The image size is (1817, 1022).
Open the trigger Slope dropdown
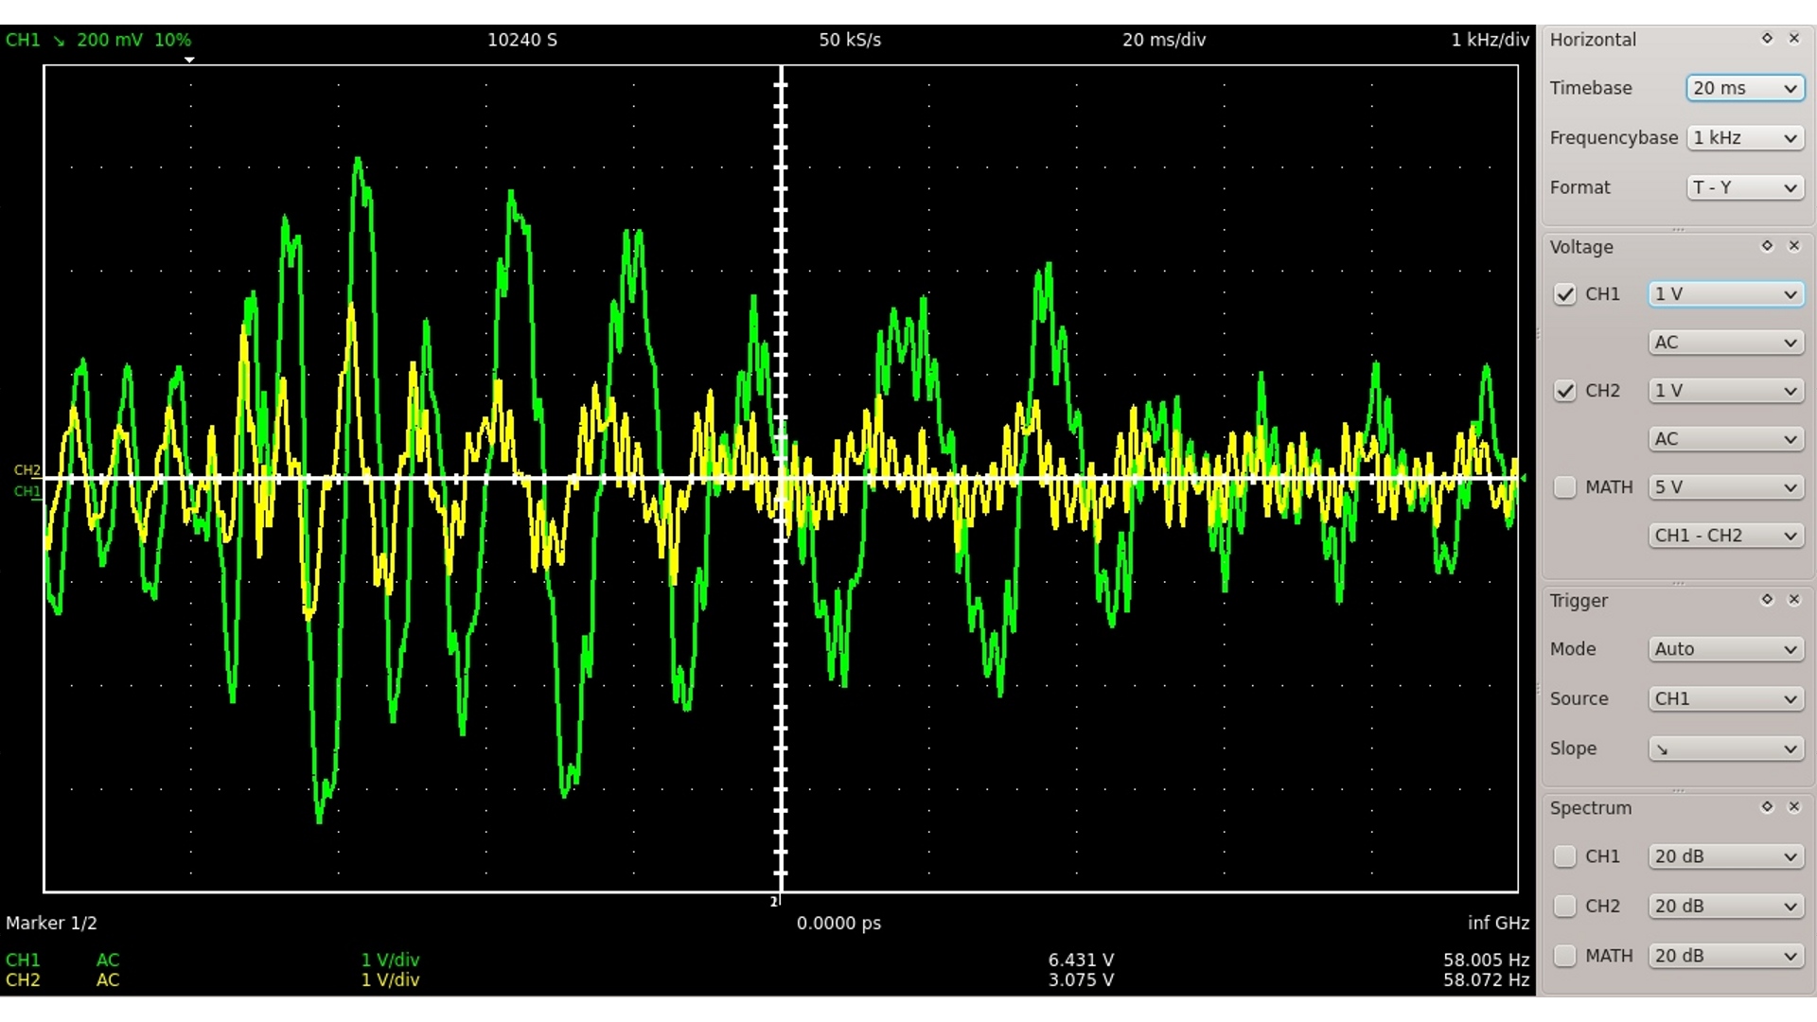pyautogui.click(x=1725, y=749)
